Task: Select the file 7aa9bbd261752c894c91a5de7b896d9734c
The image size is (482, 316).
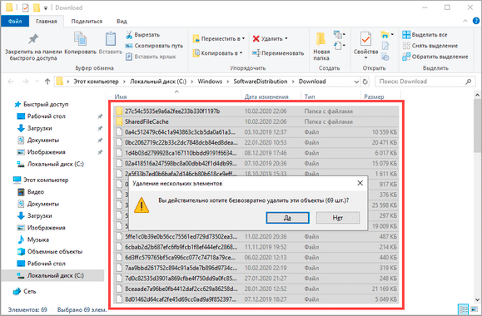Action: (x=256, y=268)
